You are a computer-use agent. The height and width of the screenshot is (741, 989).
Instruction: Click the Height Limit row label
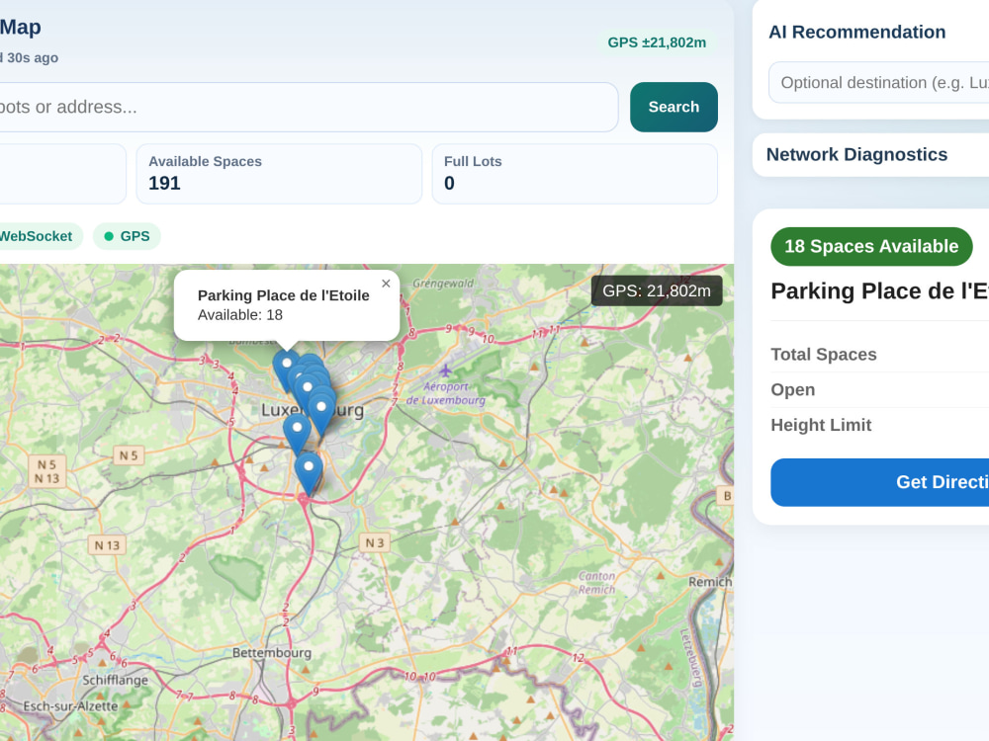(x=821, y=425)
